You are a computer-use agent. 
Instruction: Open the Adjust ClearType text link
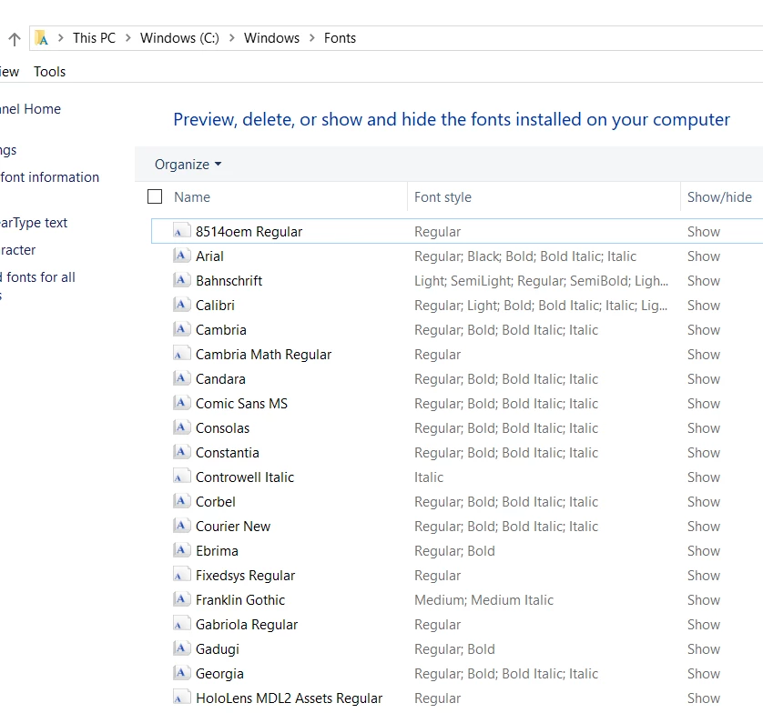point(34,223)
